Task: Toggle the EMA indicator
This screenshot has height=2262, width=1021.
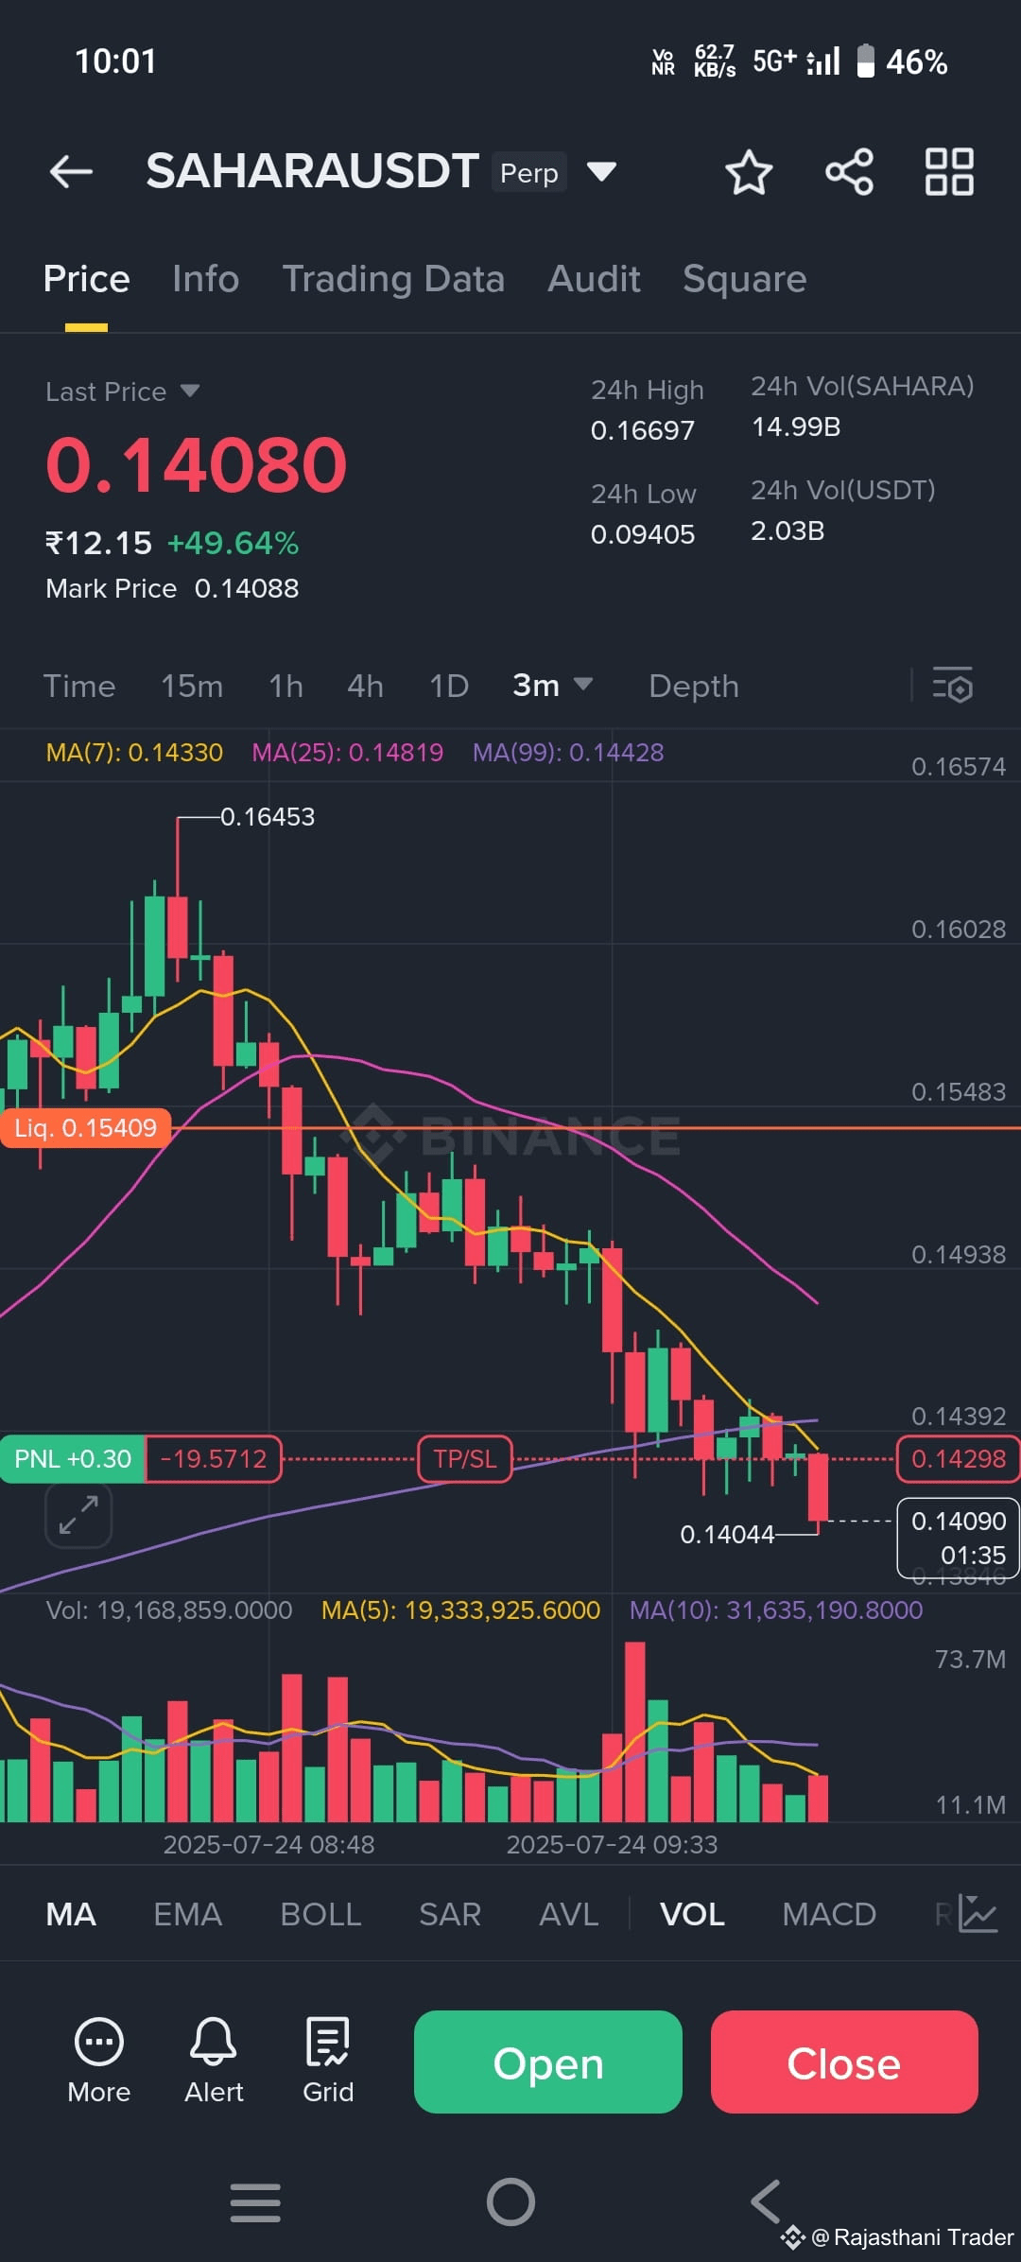Action: (188, 1914)
